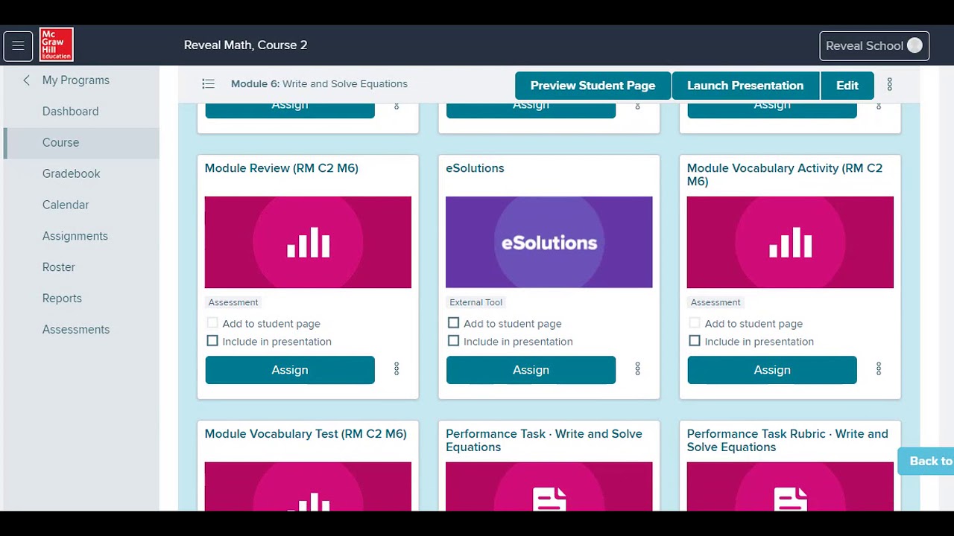Assign the Module Review resource

pyautogui.click(x=290, y=370)
